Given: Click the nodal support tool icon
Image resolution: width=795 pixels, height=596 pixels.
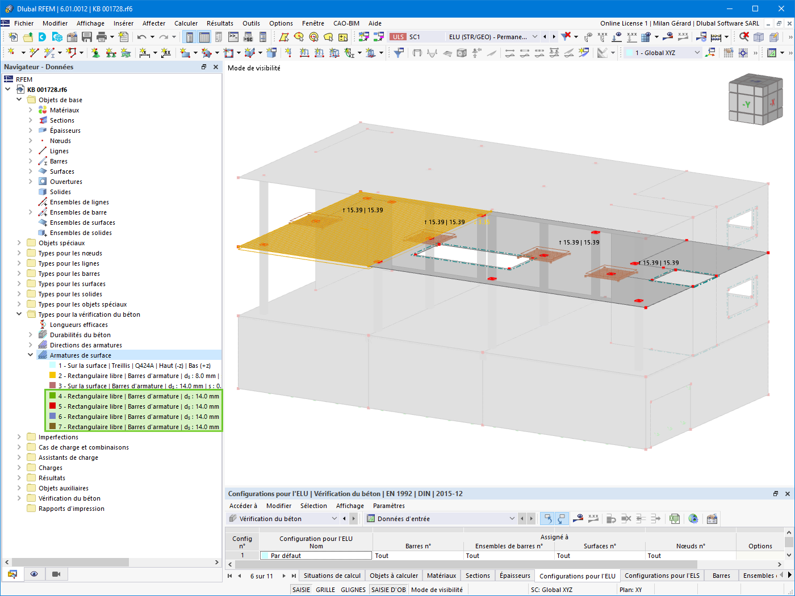Looking at the screenshot, I should (95, 52).
